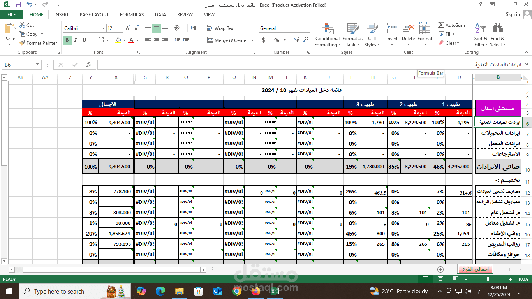Open Find & Select tools

pos(498,35)
